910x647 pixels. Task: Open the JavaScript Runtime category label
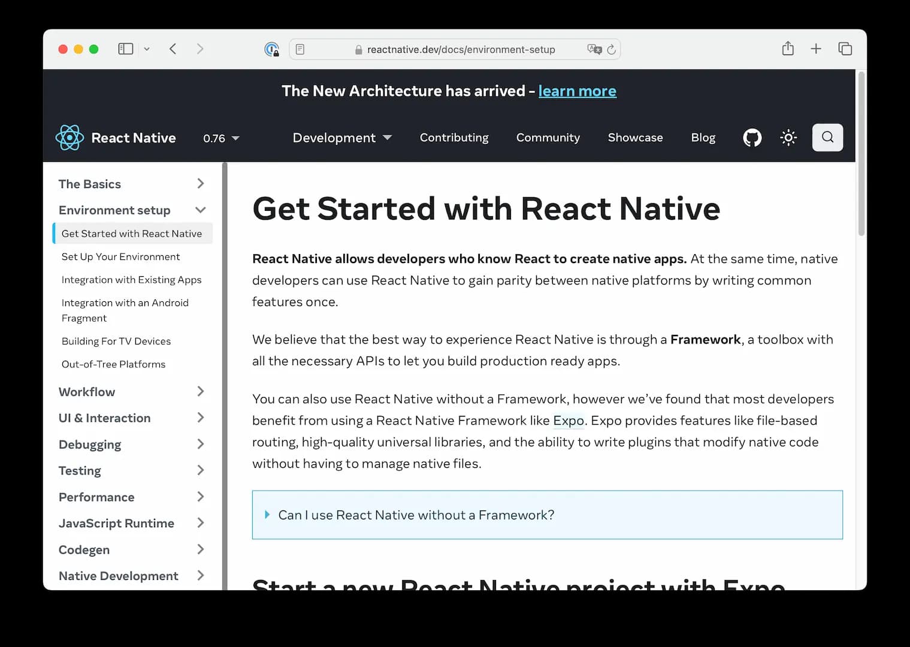[x=116, y=524]
